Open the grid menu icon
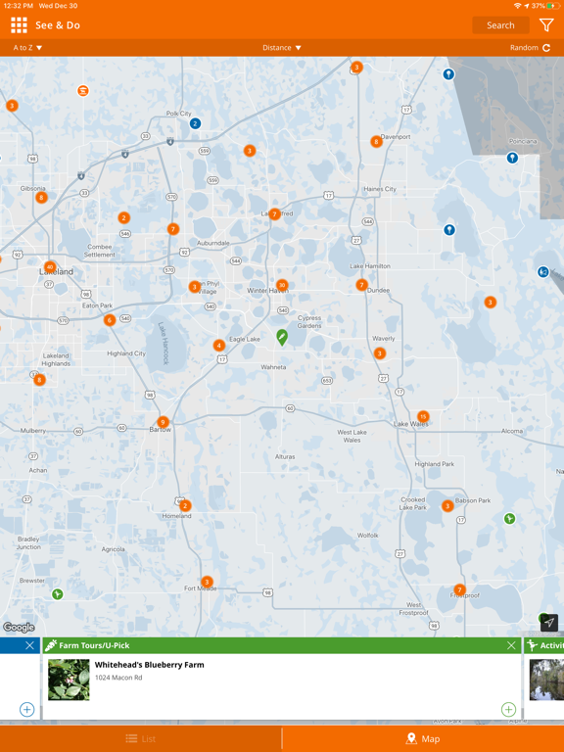564x752 pixels. [x=19, y=25]
